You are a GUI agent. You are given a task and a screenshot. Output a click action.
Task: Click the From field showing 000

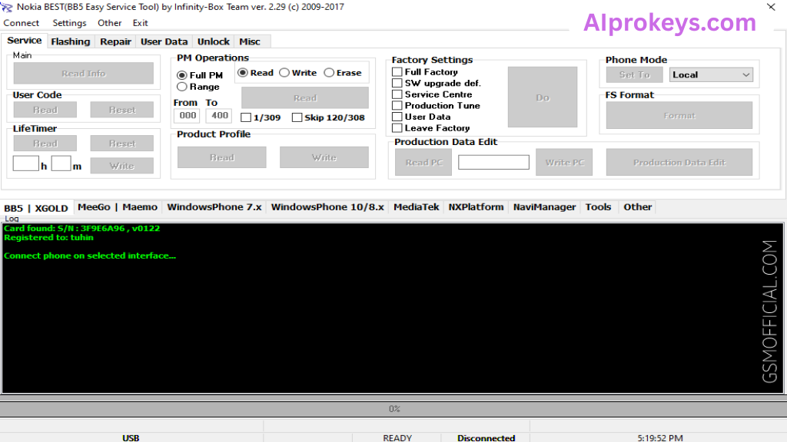[x=187, y=116]
